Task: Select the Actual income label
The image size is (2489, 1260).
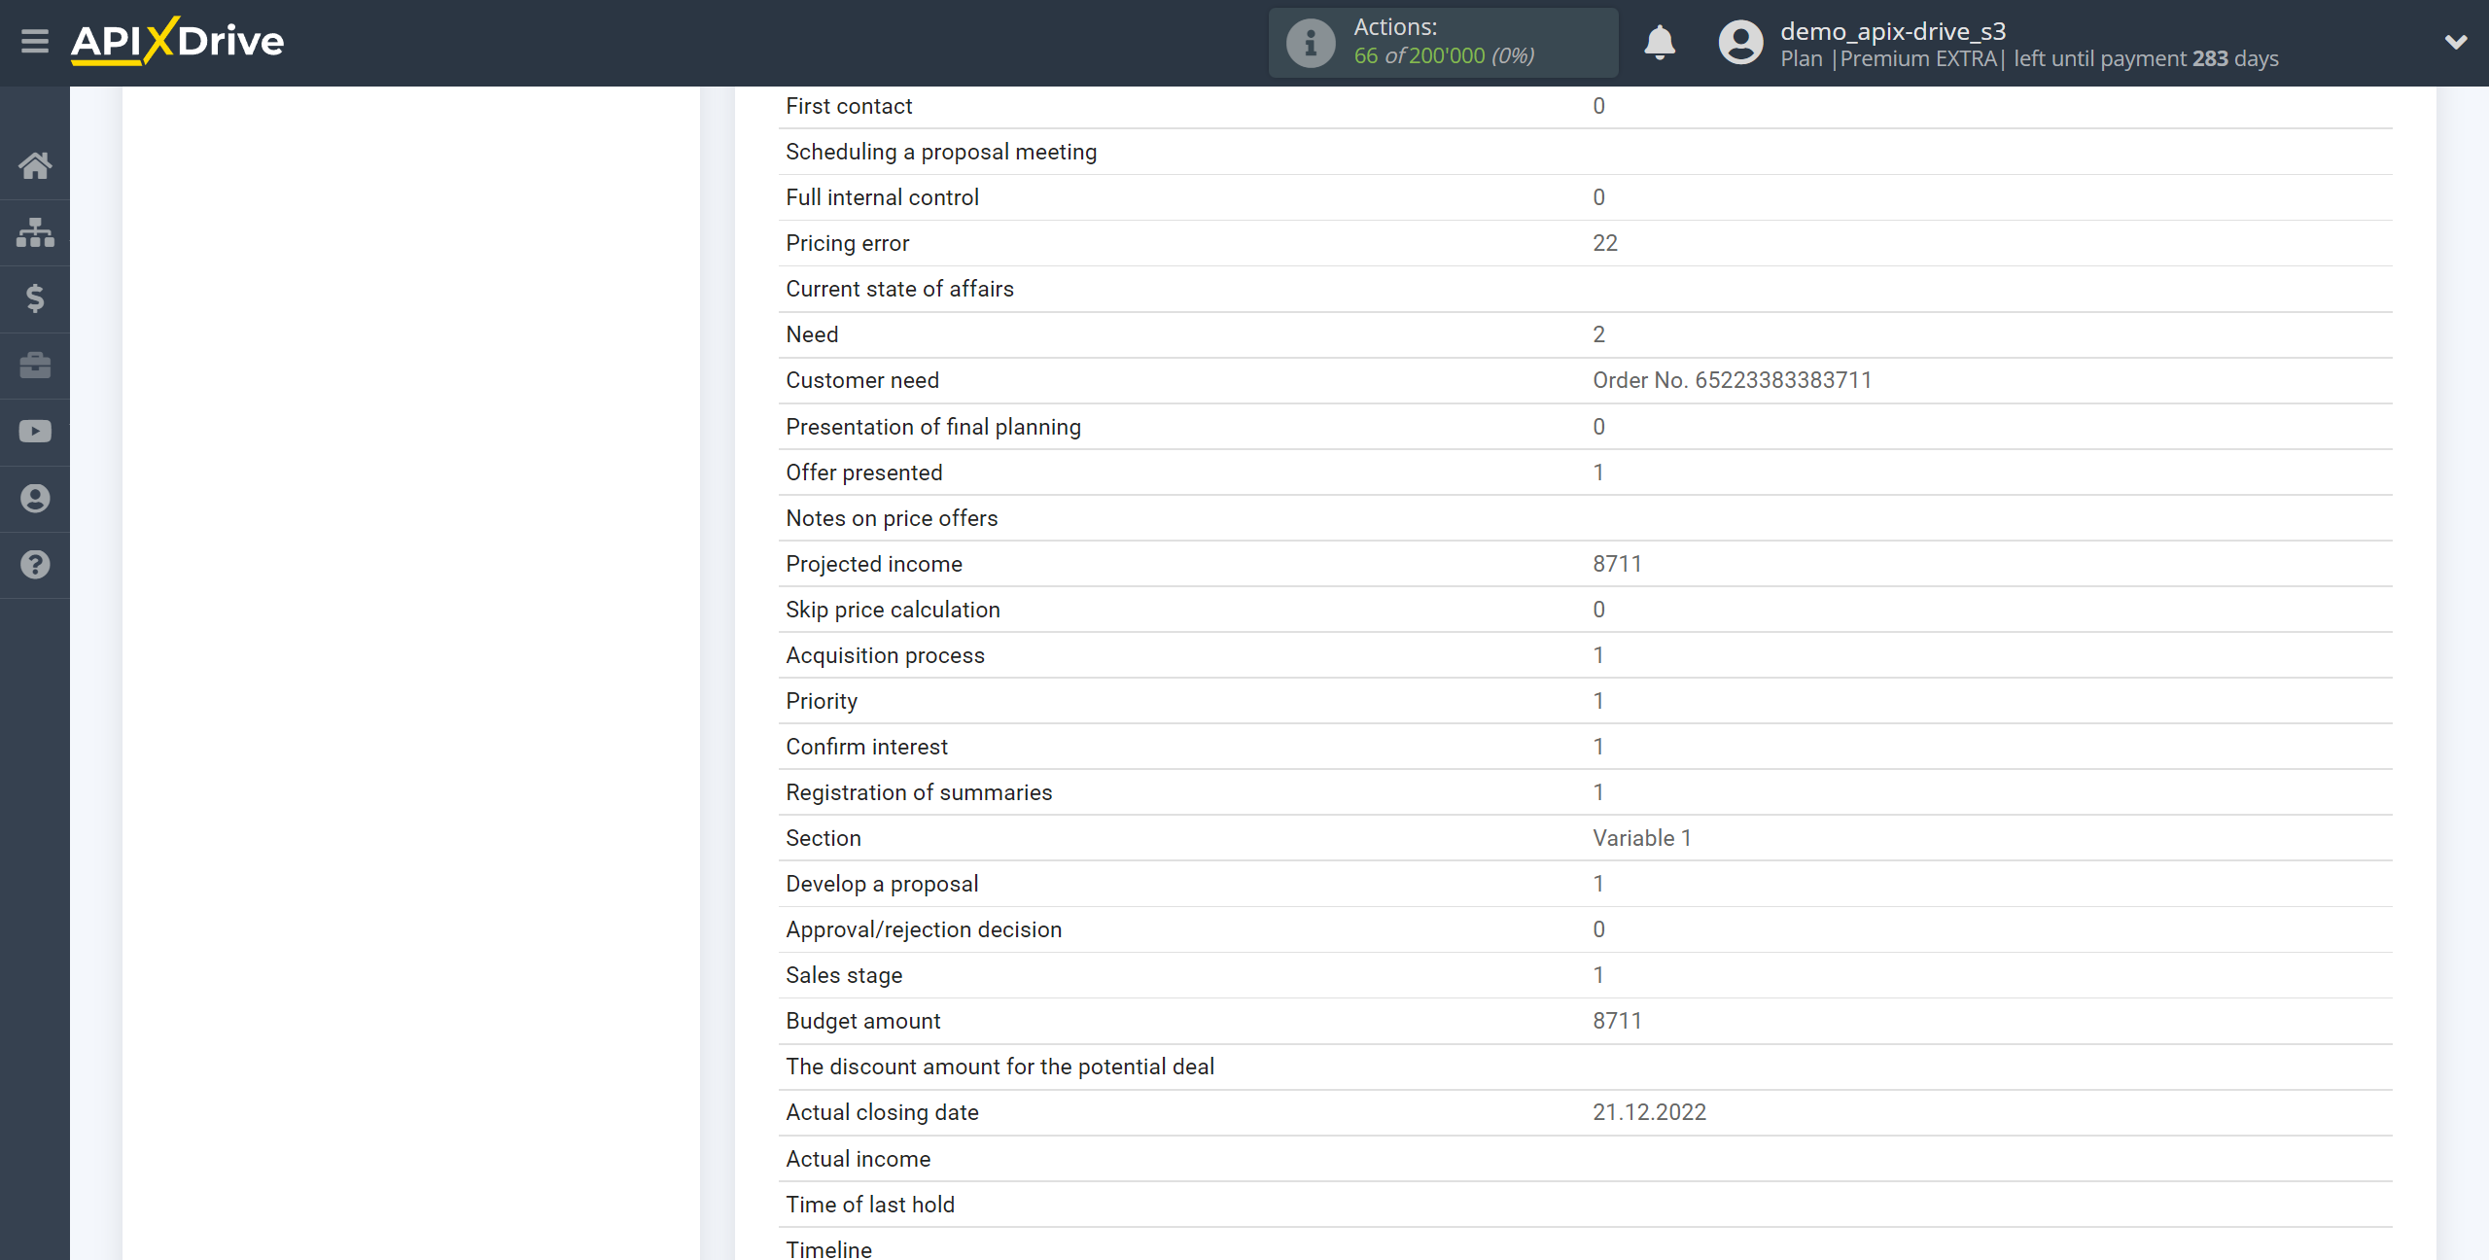Action: click(x=858, y=1159)
